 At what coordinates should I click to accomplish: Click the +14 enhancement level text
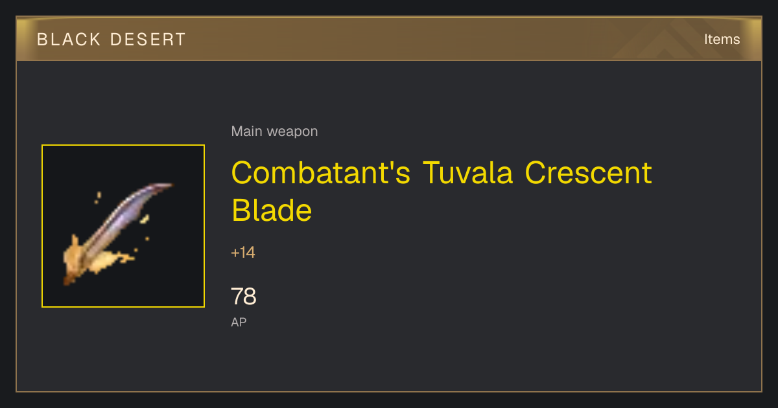point(243,253)
